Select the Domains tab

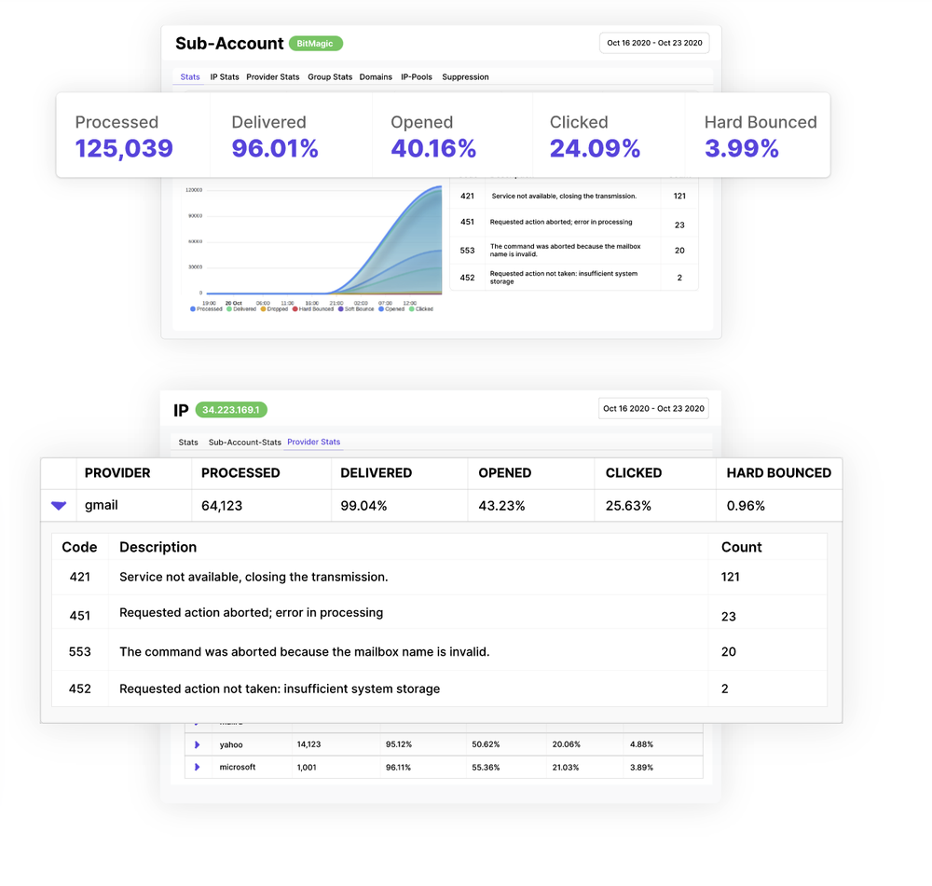tap(376, 77)
